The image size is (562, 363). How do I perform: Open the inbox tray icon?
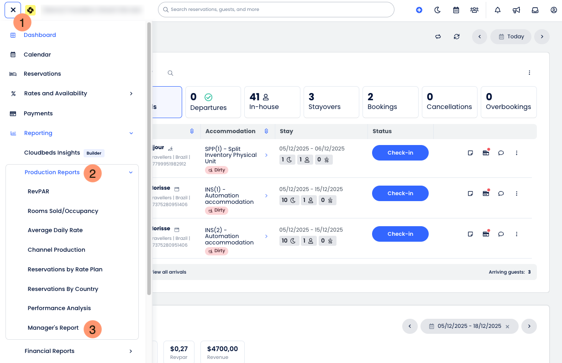coord(535,10)
